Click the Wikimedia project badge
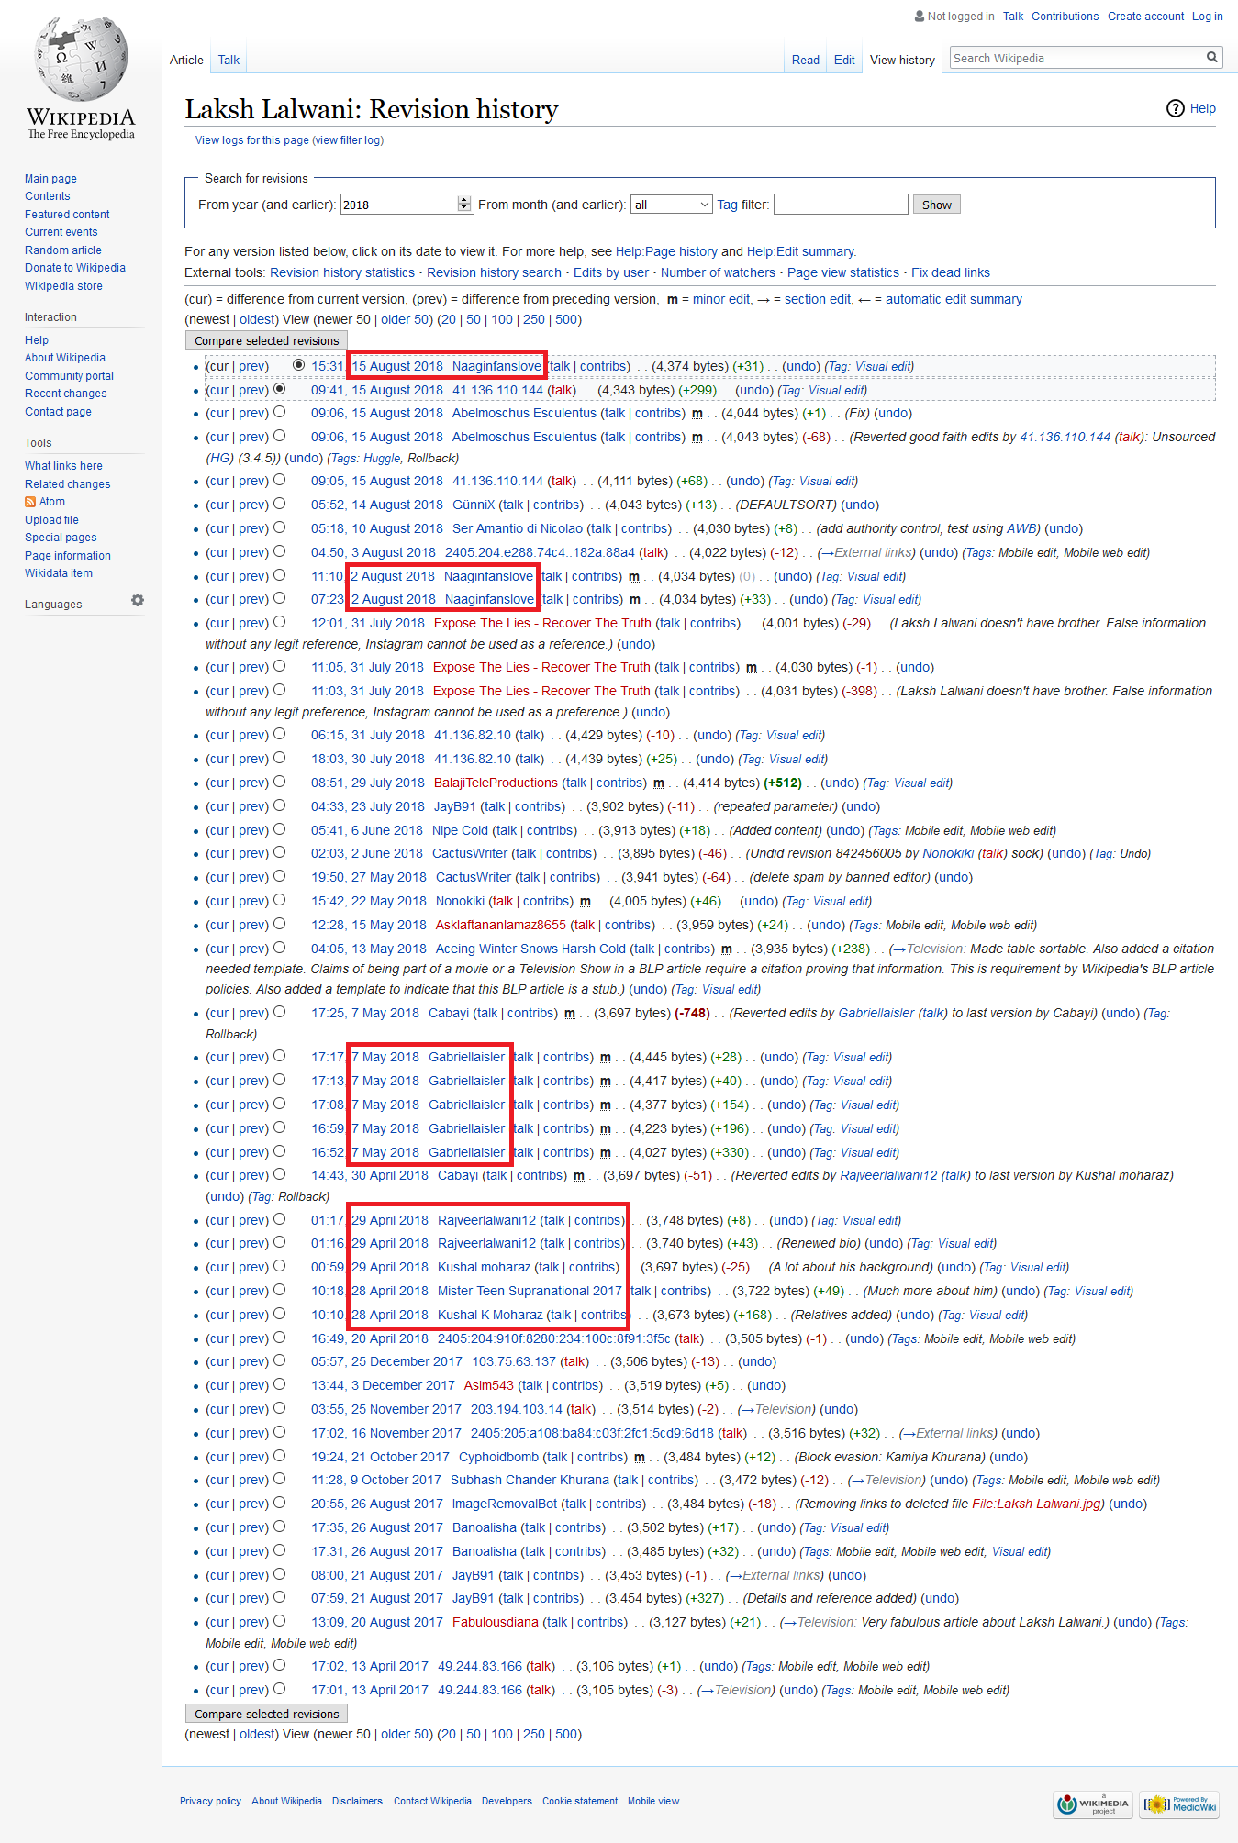 pos(1093,1804)
